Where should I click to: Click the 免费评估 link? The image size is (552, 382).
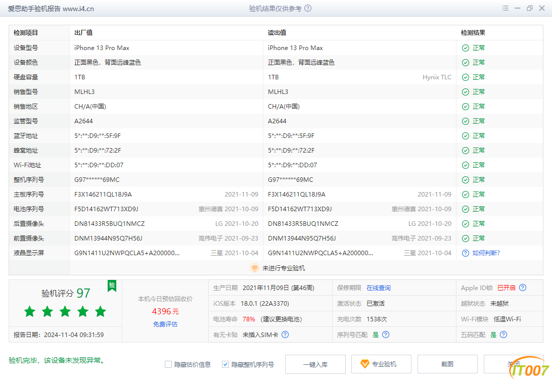tap(165, 324)
